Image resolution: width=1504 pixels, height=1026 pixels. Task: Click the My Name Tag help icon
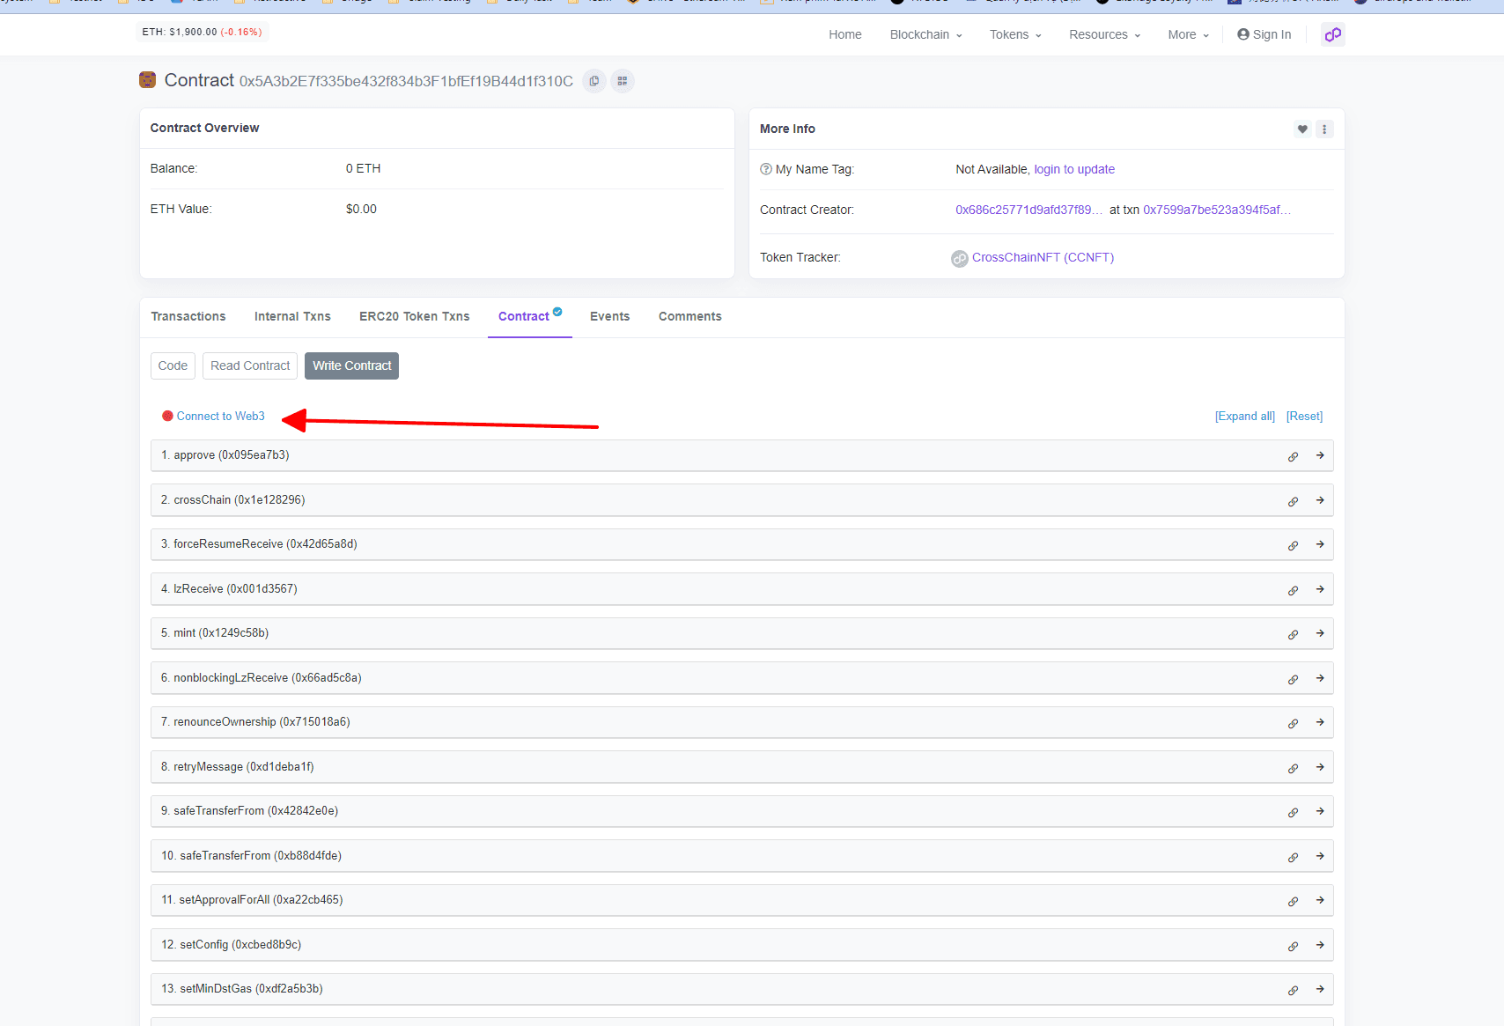coord(766,169)
